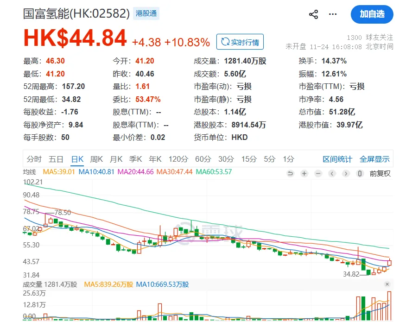Click the stock title 国富氢能(HK:02582)

[x=76, y=13]
